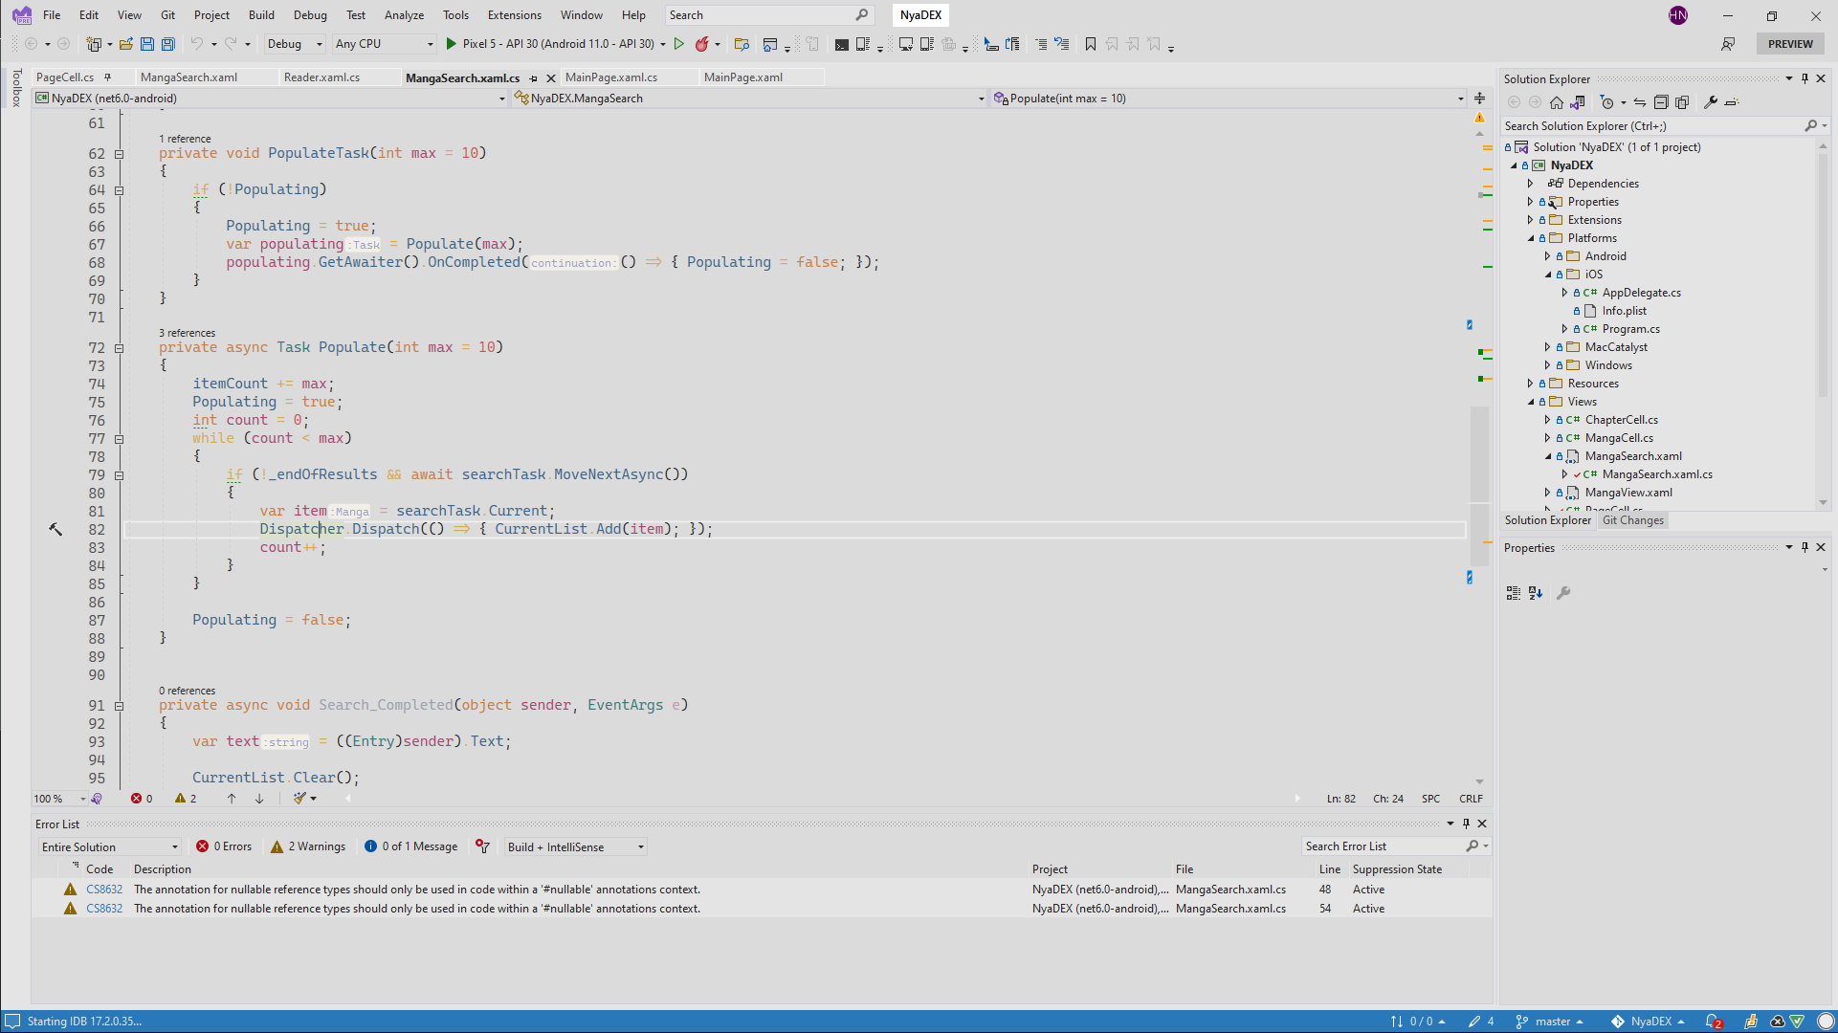Open Solution Explorer properties wrench icon
1838x1033 pixels.
pos(1711,102)
